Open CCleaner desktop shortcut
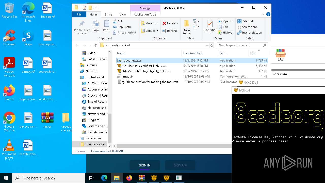The width and height of the screenshot is (325, 183). tap(9, 38)
